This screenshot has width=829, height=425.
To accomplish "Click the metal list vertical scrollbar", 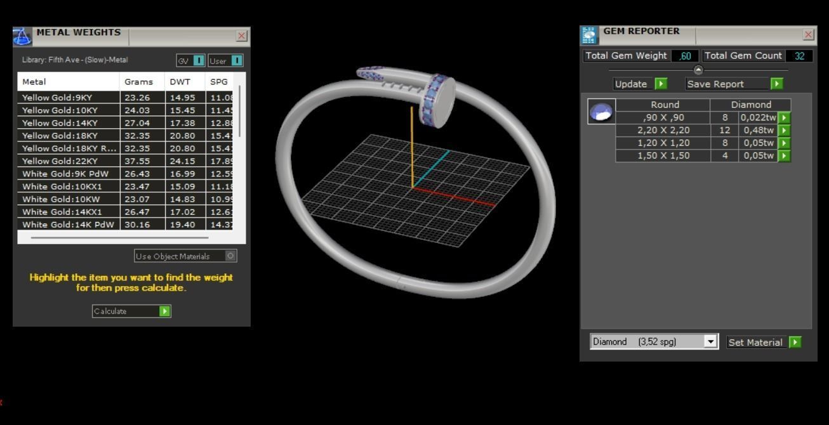I will point(239,111).
